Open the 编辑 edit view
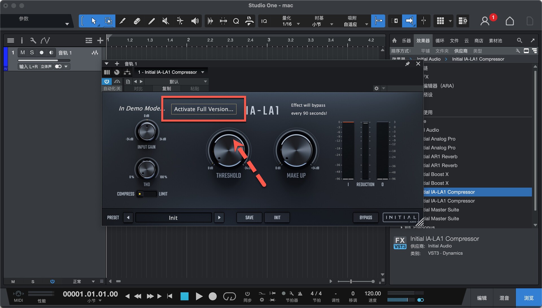This screenshot has height=308, width=542. point(482,298)
